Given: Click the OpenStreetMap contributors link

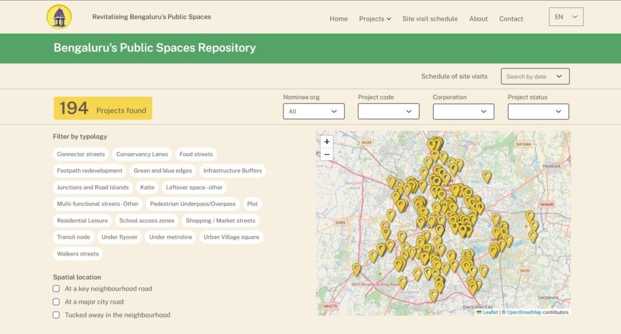Looking at the screenshot, I should click(x=524, y=312).
